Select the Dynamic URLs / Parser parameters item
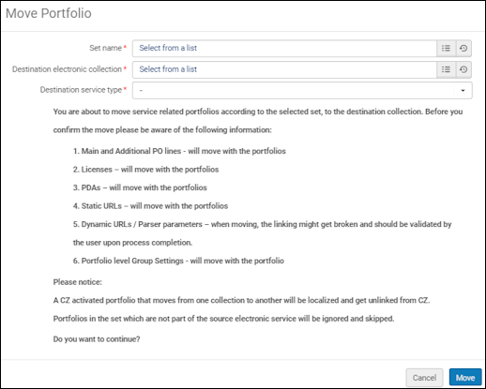 tap(262, 233)
